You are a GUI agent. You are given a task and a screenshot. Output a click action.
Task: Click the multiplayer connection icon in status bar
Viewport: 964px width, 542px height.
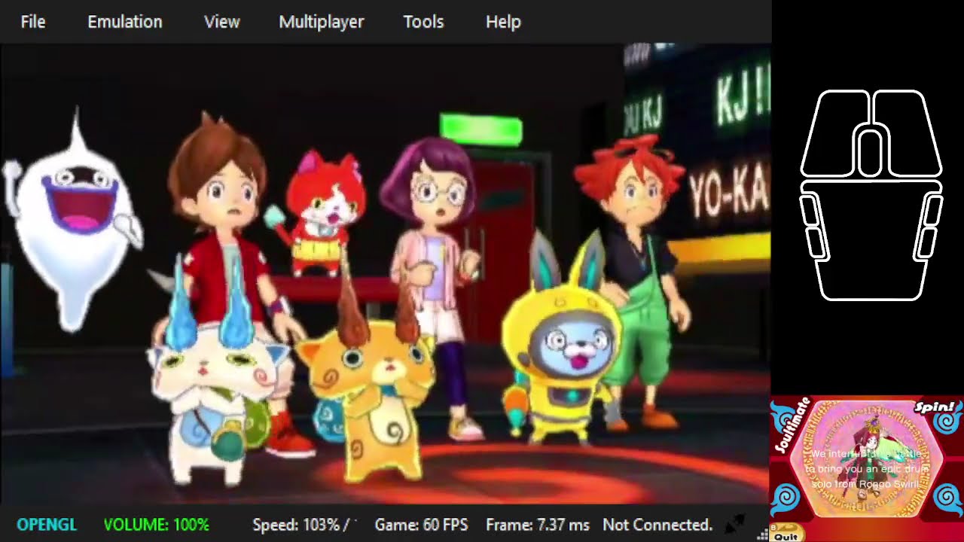pos(735,523)
